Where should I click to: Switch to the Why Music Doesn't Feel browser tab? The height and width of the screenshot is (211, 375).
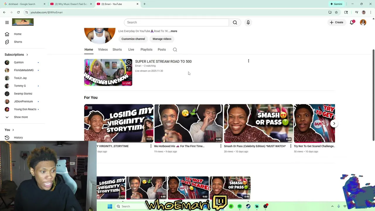(x=71, y=4)
